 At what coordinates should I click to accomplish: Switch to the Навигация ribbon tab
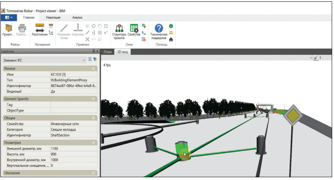point(53,17)
